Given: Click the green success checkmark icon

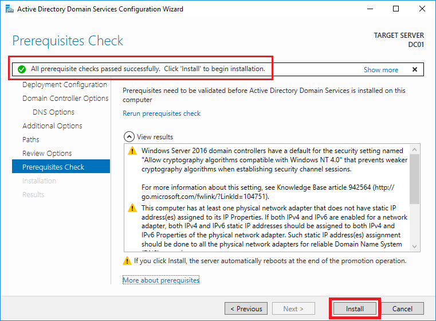Looking at the screenshot, I should [x=22, y=69].
